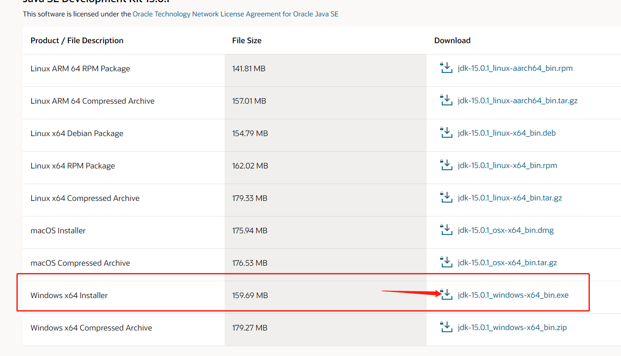621x356 pixels.
Task: Select Windows x64 Installer text
Action: click(x=69, y=296)
